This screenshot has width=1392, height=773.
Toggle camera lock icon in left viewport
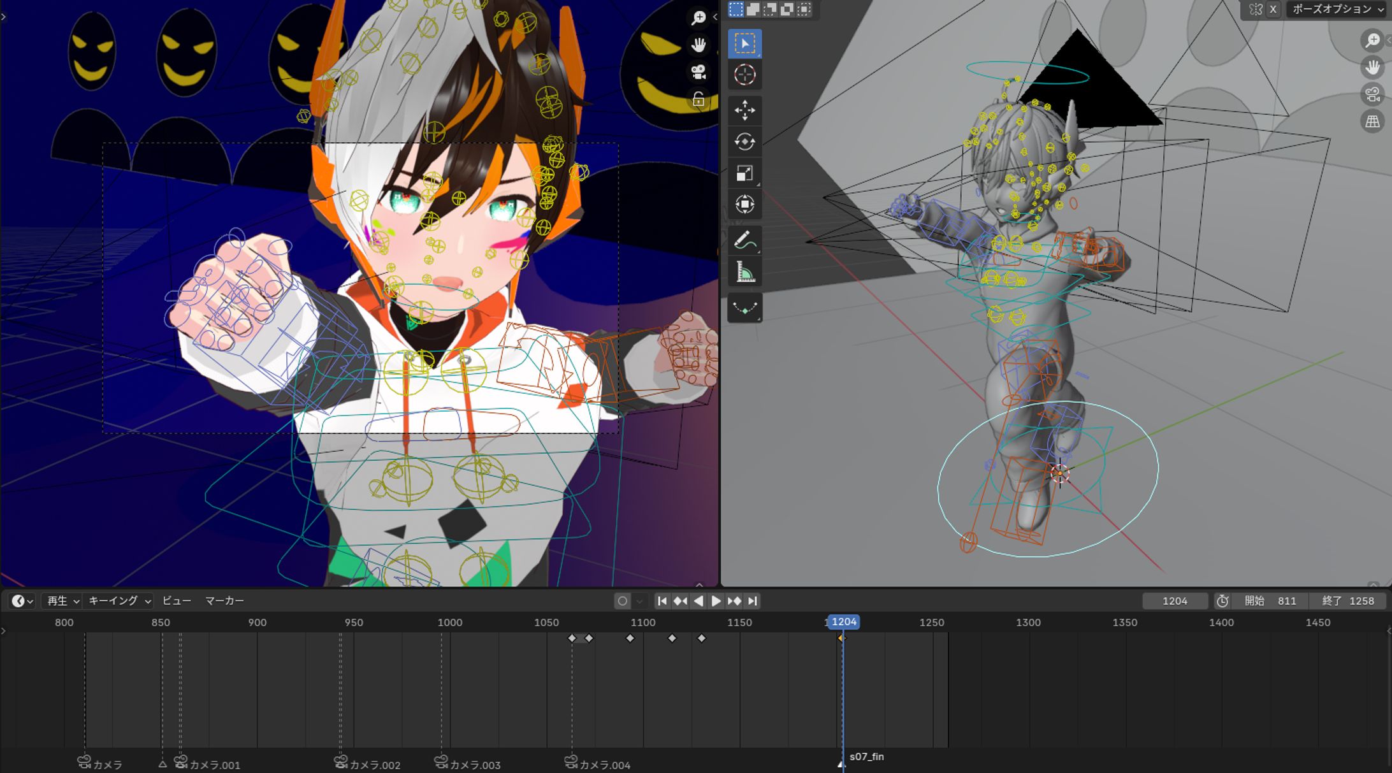pos(699,99)
